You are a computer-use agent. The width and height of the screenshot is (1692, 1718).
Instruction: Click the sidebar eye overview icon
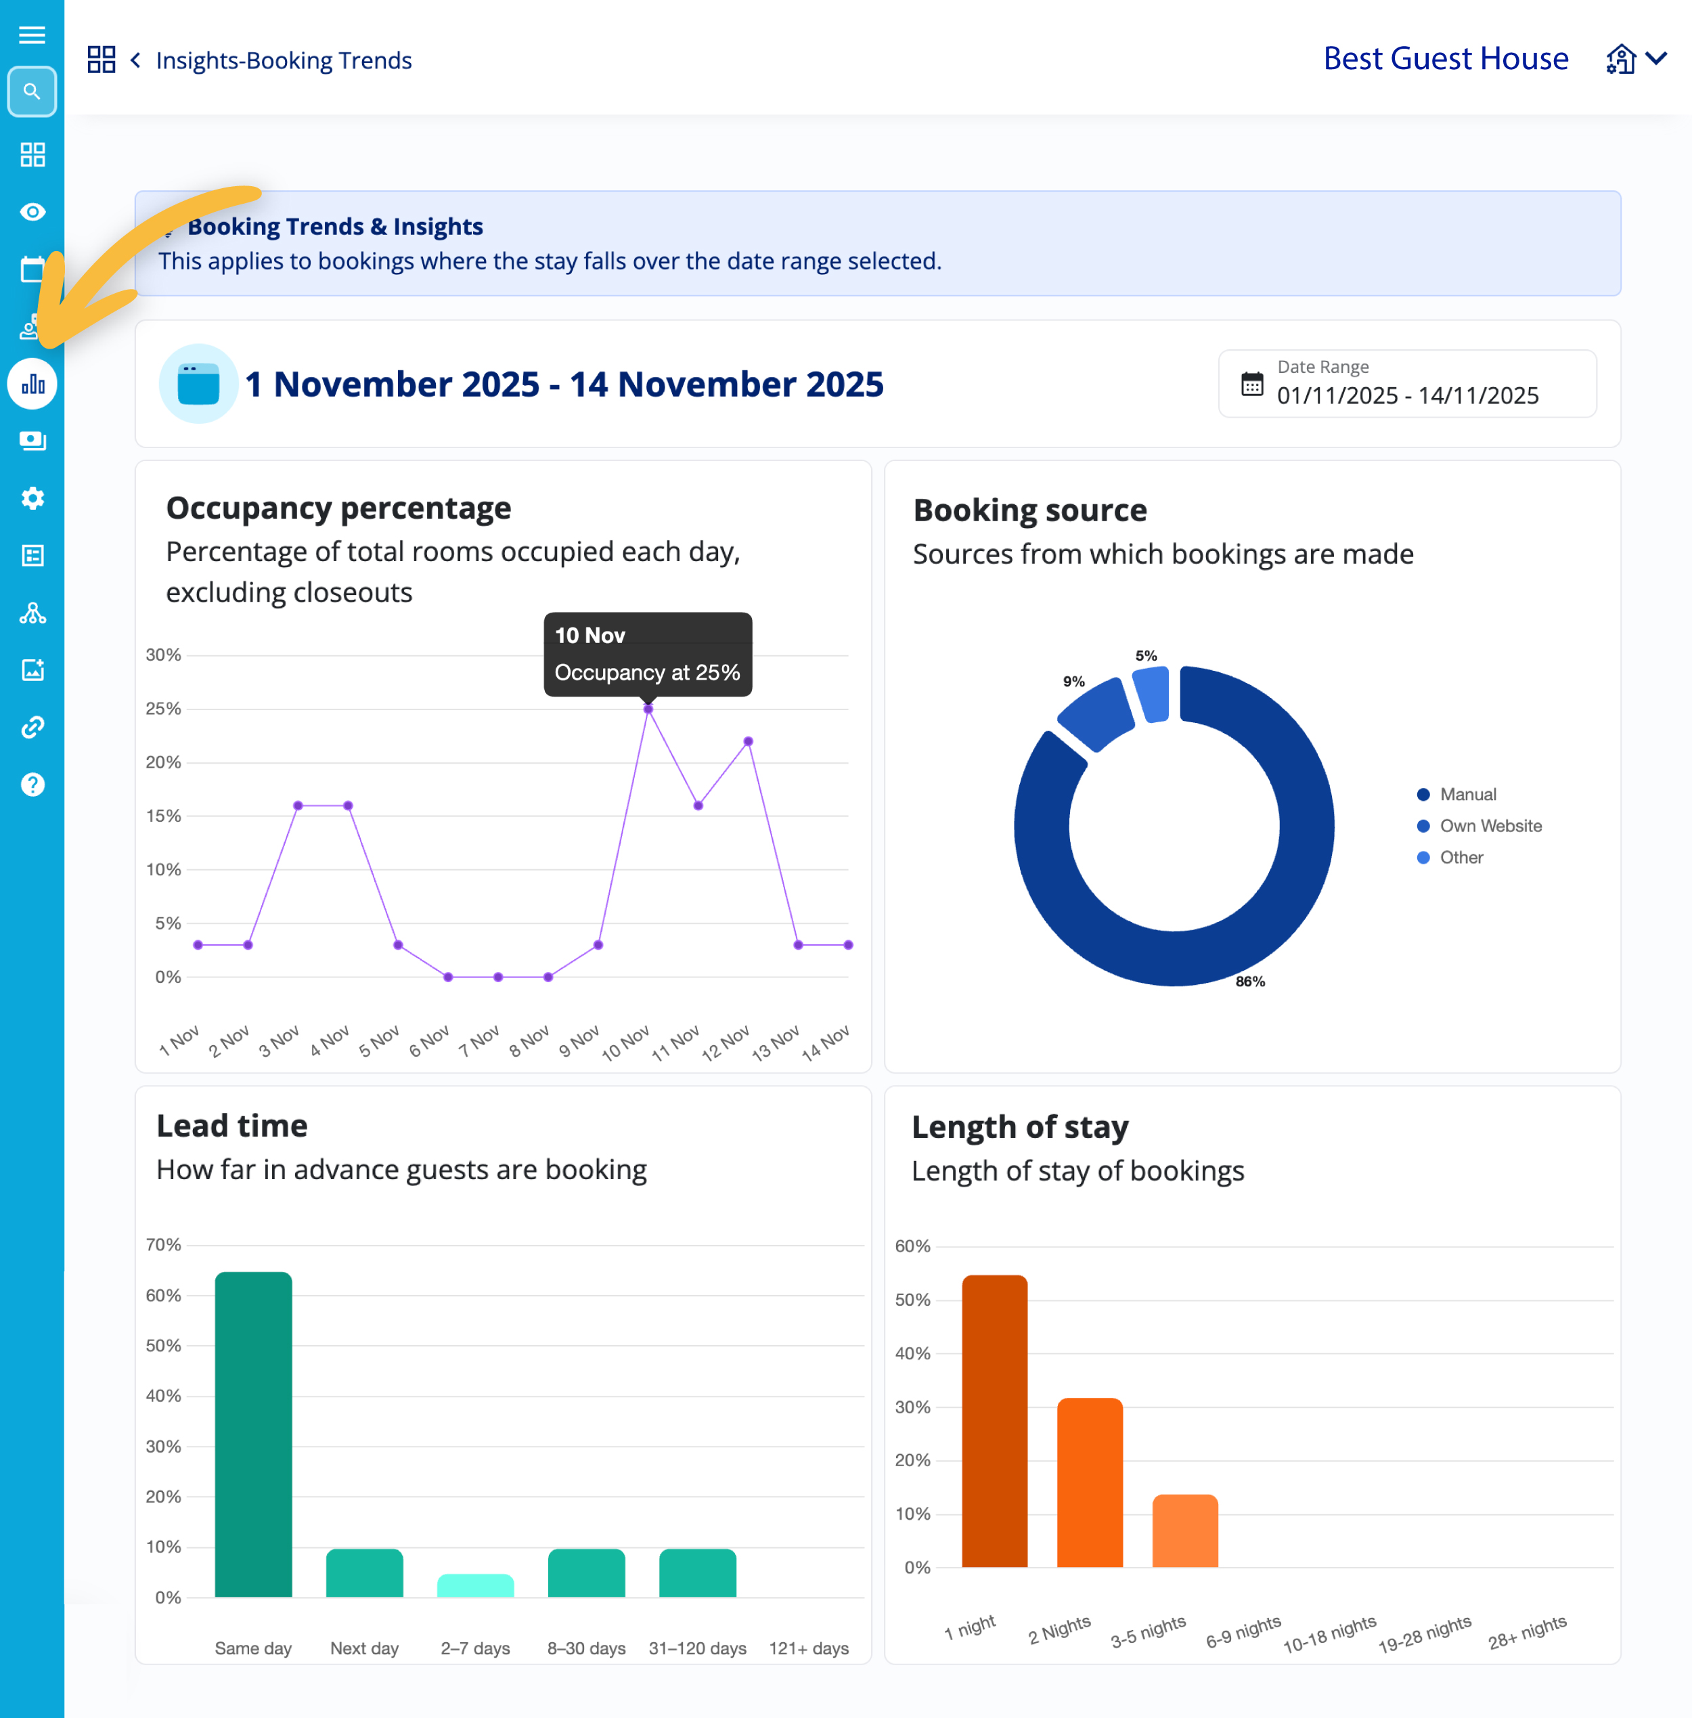point(33,211)
